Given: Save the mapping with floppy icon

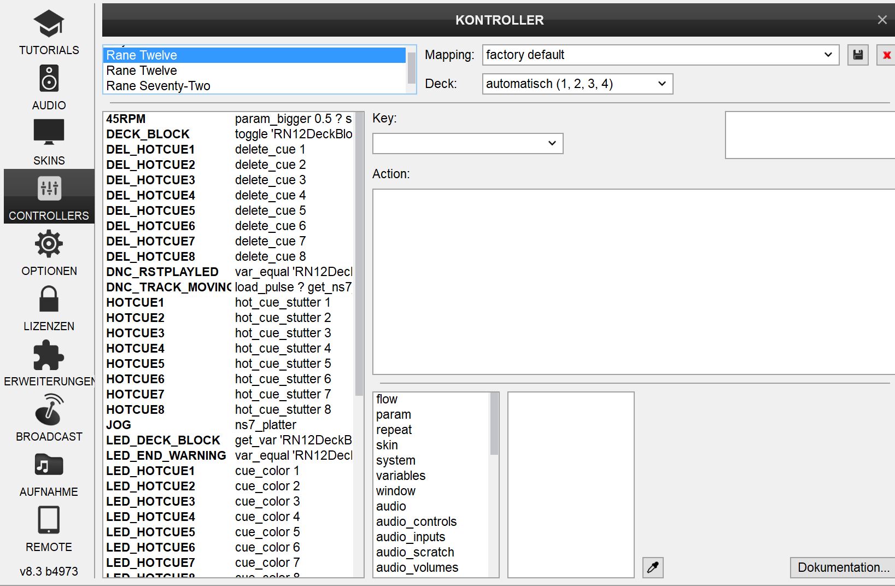Looking at the screenshot, I should click(x=858, y=55).
